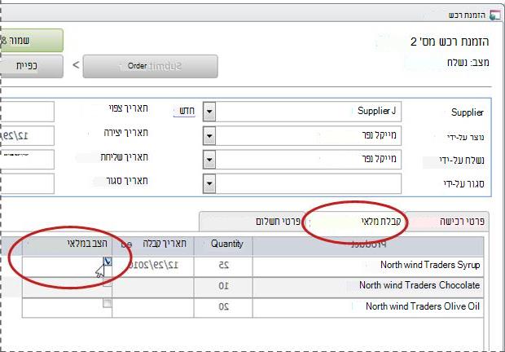
Task: Click the Syrup row quantity cell
Action: (x=223, y=266)
